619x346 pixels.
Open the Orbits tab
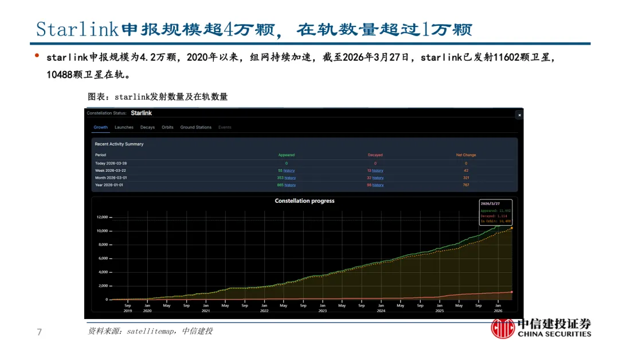pyautogui.click(x=167, y=127)
